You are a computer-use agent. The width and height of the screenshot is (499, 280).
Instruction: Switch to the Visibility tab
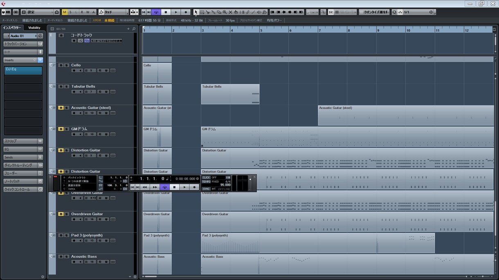click(x=34, y=28)
